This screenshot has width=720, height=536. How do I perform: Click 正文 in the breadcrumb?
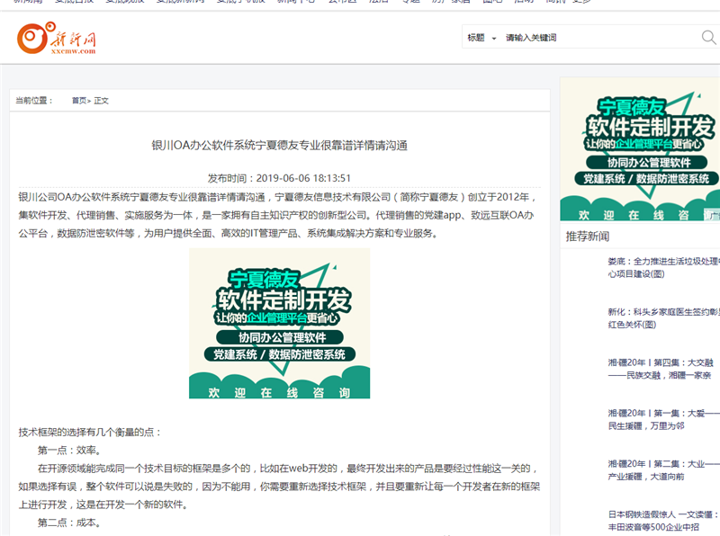coord(101,101)
